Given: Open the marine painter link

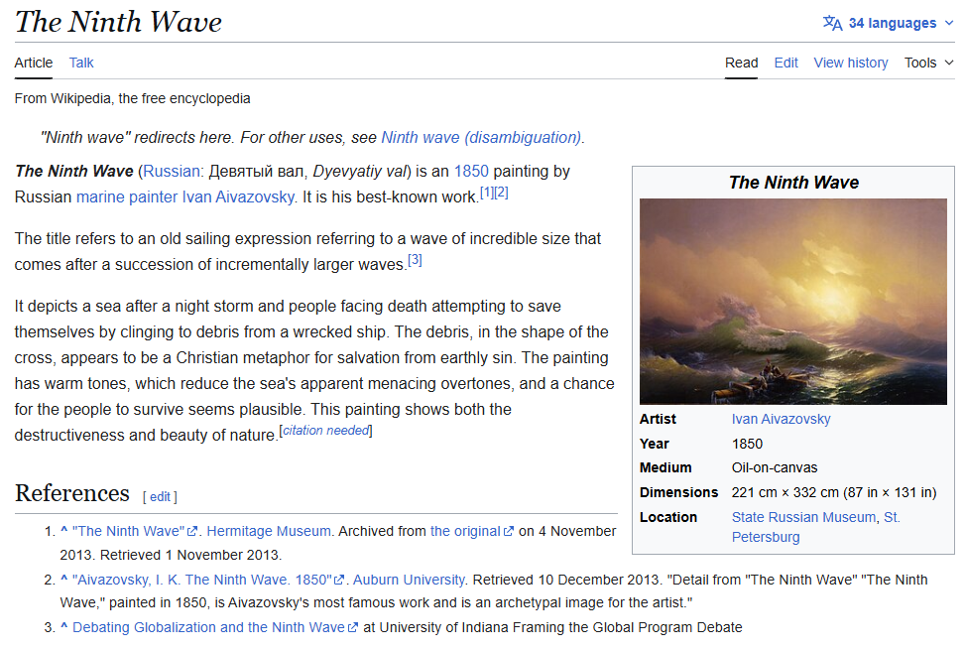Looking at the screenshot, I should point(126,196).
